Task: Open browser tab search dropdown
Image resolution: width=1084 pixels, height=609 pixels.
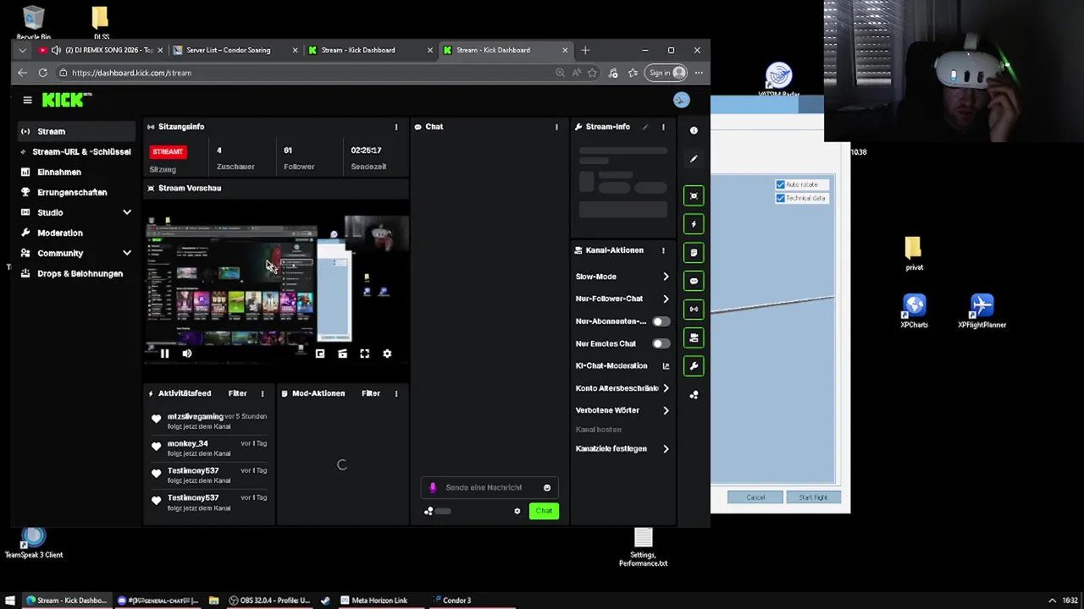Action: click(x=23, y=51)
